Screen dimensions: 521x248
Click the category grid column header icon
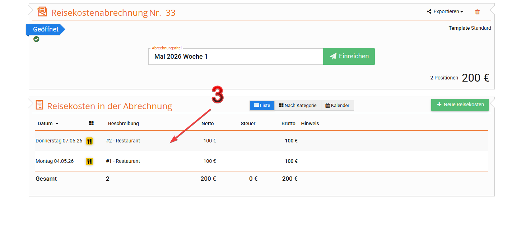91,123
